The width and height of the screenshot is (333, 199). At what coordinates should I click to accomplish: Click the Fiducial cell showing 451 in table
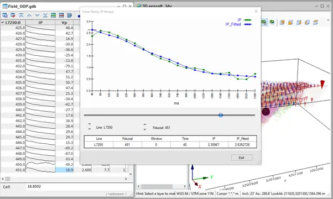[127, 145]
